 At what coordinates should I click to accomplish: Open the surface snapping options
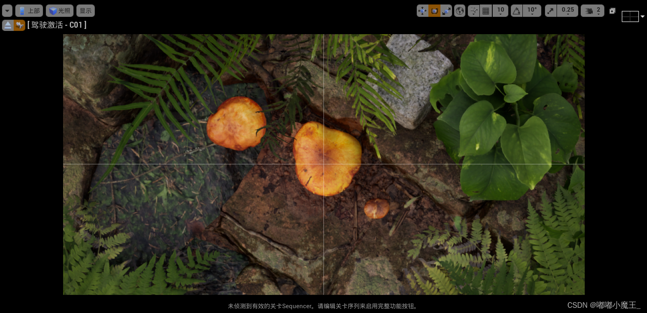[474, 11]
